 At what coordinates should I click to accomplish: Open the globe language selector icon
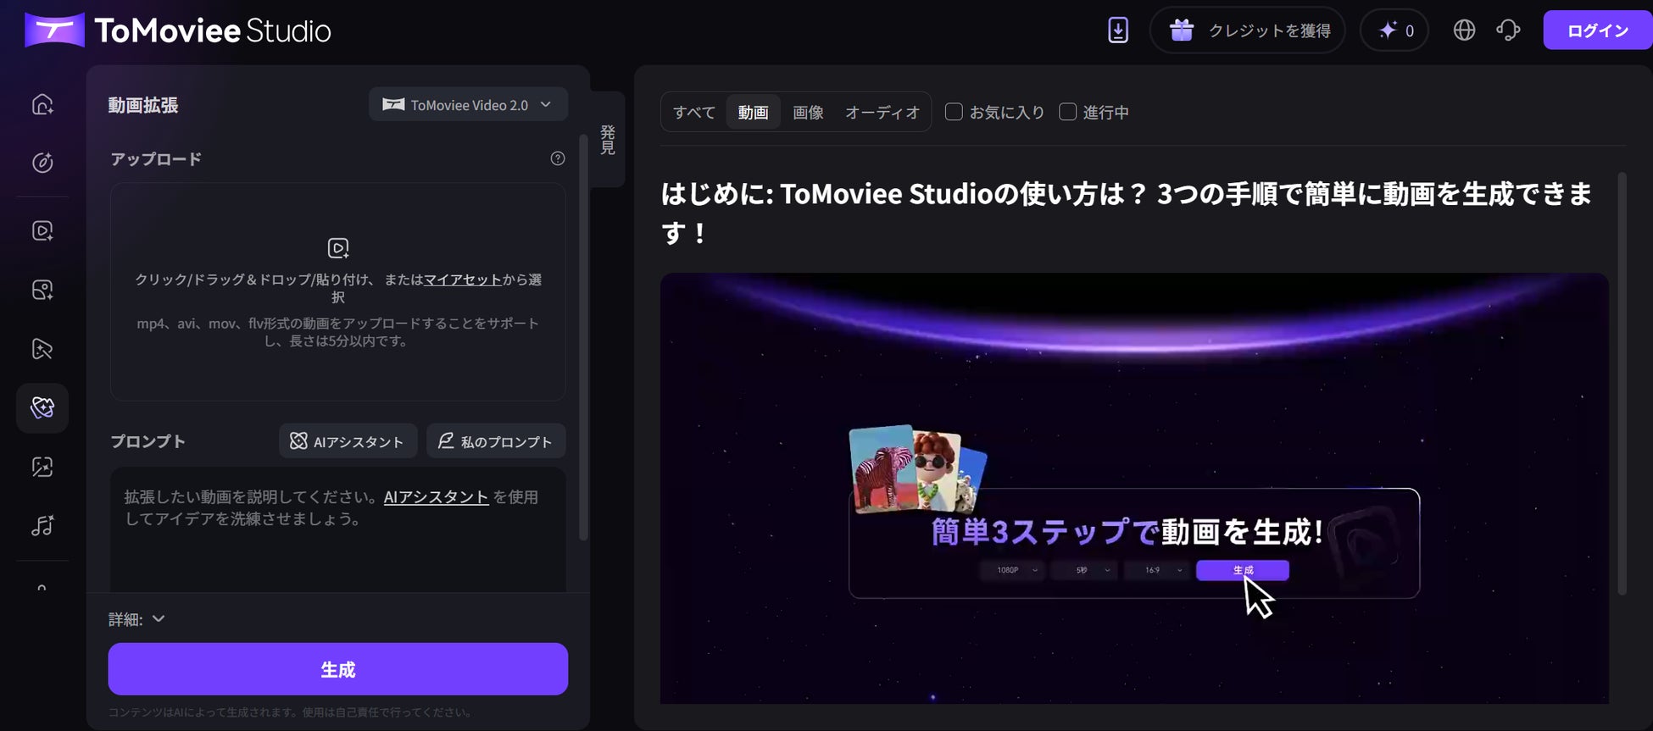pos(1464,30)
